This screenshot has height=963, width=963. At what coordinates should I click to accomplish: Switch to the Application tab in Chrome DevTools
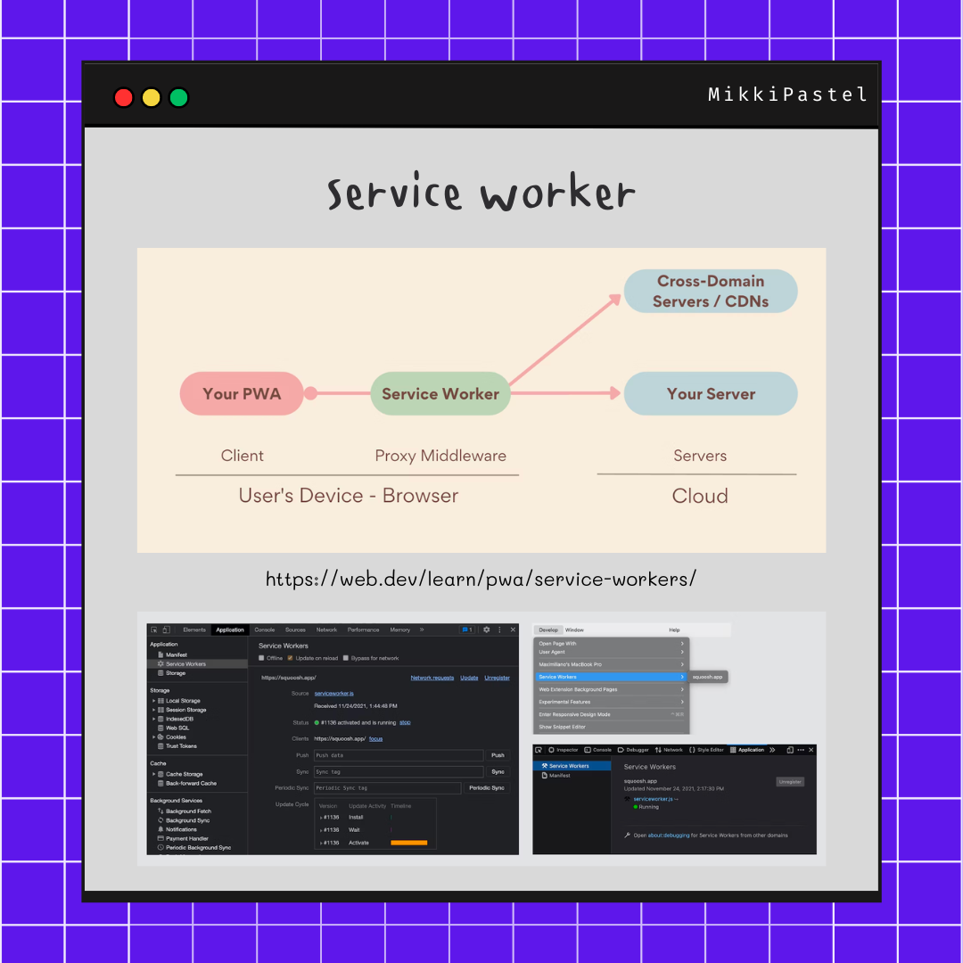(230, 630)
